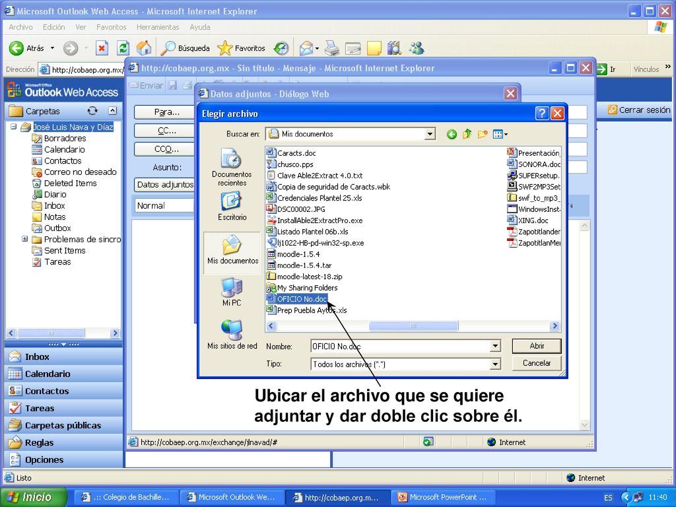676x507 pixels.
Task: Open the Correo no deseado folder
Action: tap(75, 172)
